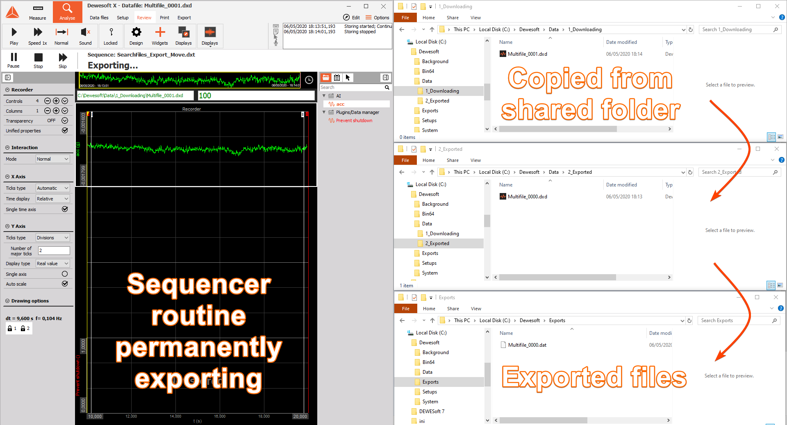Click the Speed 1x icon
This screenshot has height=425, width=787.
coord(38,36)
